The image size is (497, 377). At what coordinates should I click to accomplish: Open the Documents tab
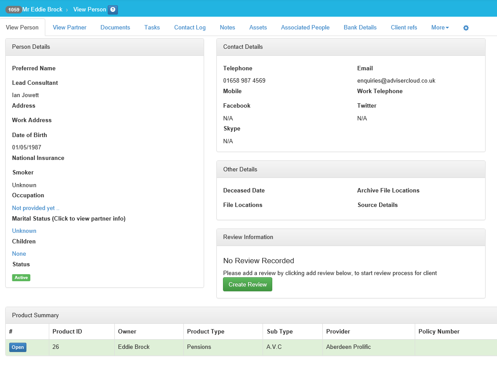pyautogui.click(x=115, y=27)
